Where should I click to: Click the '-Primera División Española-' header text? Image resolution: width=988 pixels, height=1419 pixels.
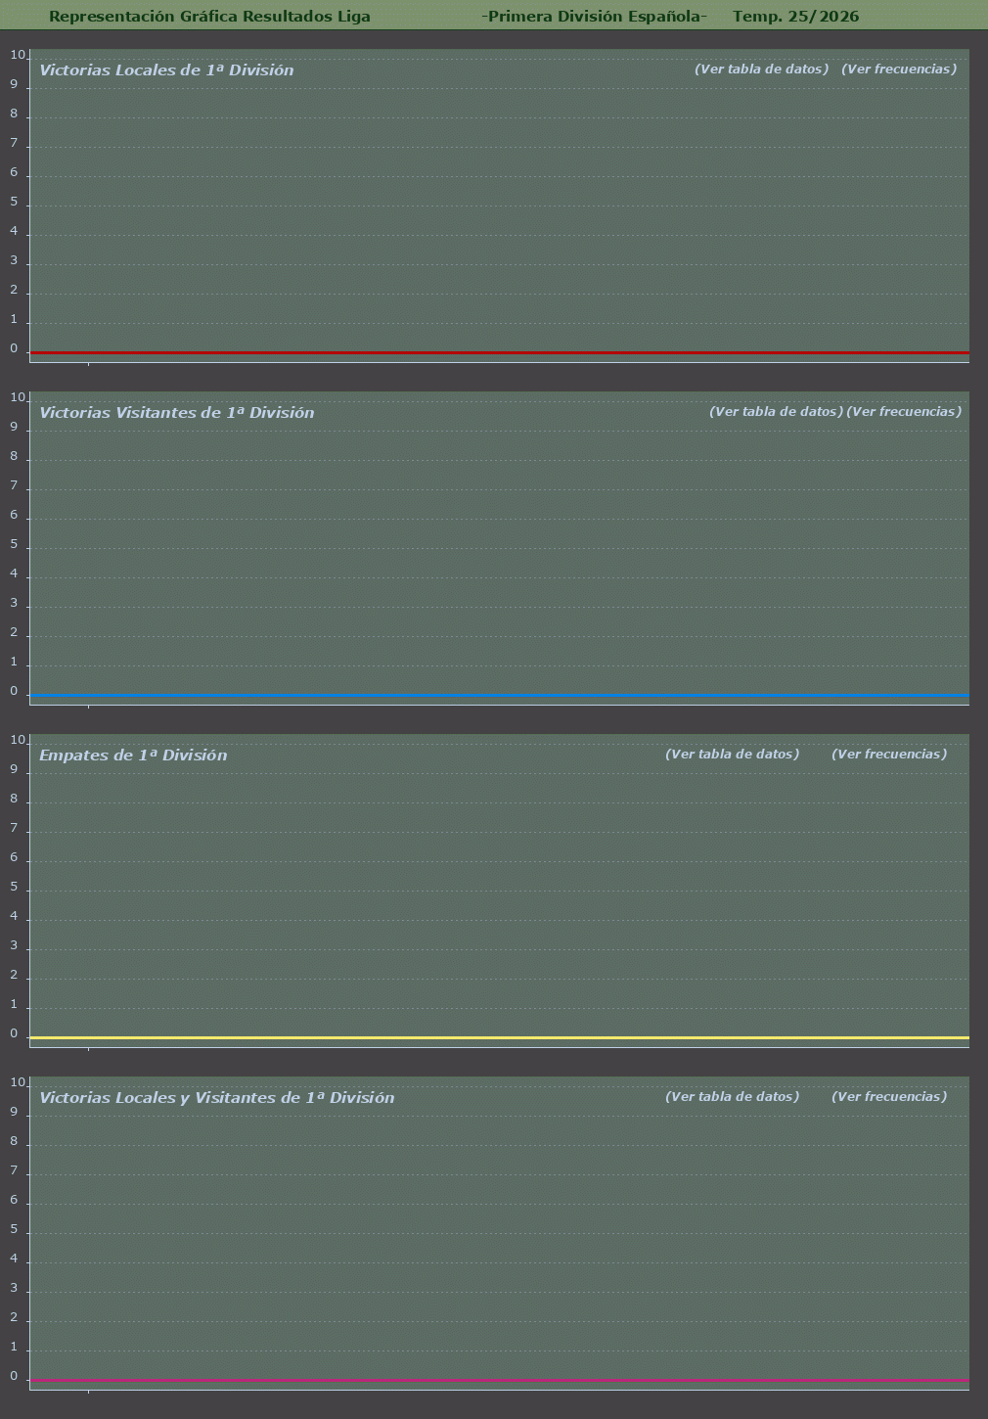594,17
